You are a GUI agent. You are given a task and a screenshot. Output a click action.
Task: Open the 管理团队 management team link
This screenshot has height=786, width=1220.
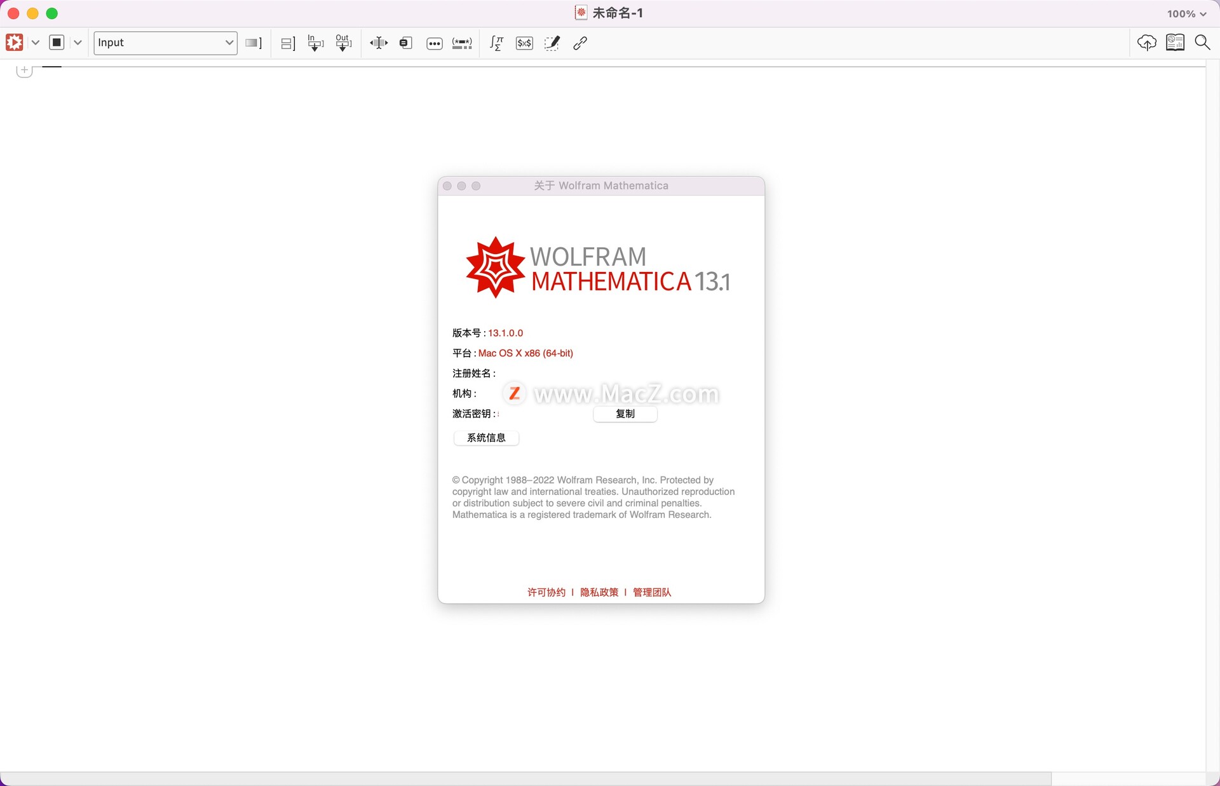coord(652,592)
